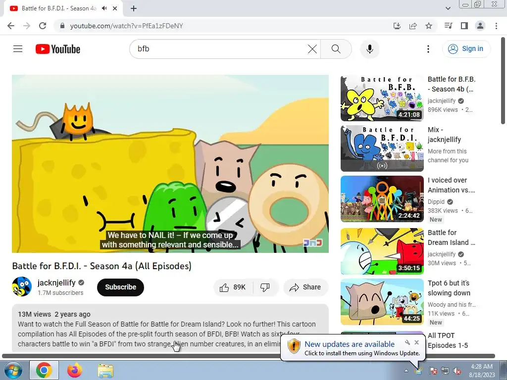Viewport: 507px width, 380px height.
Task: Click the install/download icon in address bar
Action: [397, 26]
